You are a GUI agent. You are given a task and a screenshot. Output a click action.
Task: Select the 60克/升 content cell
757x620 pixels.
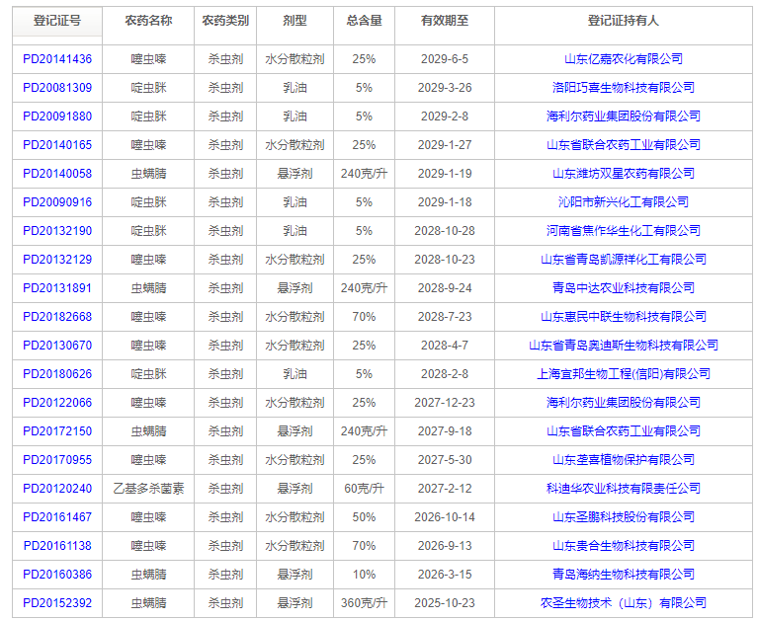coord(364,489)
